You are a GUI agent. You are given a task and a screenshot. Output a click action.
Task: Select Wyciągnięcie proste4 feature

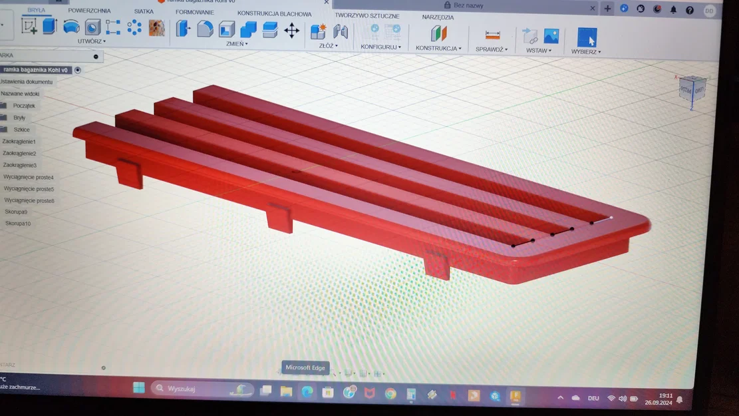pyautogui.click(x=29, y=177)
